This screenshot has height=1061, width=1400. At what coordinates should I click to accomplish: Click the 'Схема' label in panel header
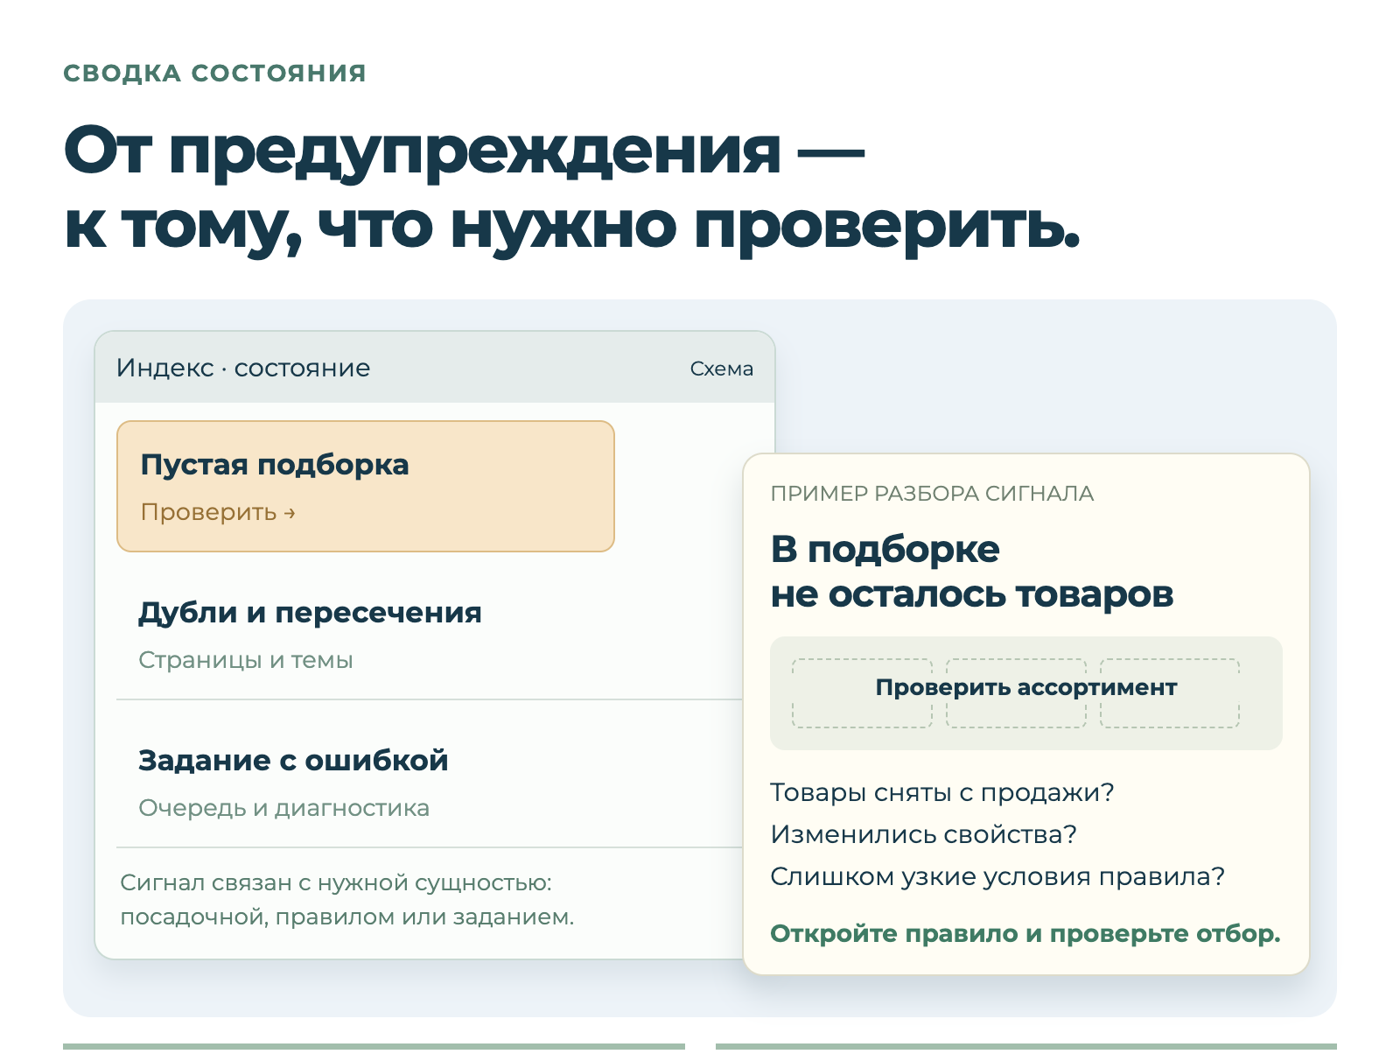(x=721, y=369)
